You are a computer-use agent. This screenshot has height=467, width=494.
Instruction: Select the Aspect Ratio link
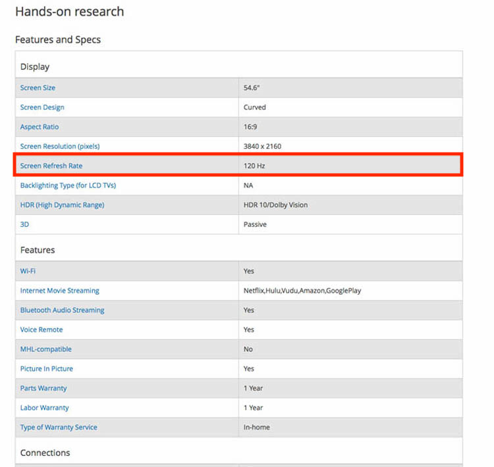[x=40, y=127]
